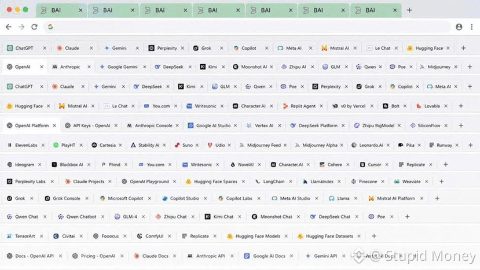Select the v0 by Vercel tab
The width and height of the screenshot is (480, 270).
[353, 106]
